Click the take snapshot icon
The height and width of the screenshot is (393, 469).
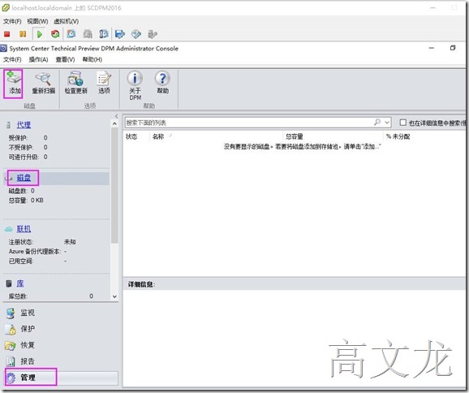[x=71, y=34]
